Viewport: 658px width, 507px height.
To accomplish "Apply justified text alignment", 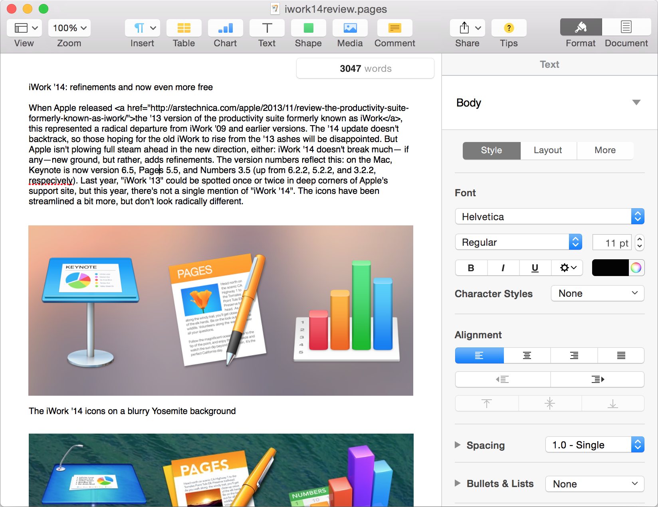I will (620, 355).
